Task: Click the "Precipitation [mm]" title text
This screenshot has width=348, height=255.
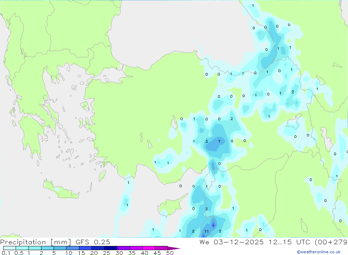Action: coord(35,242)
